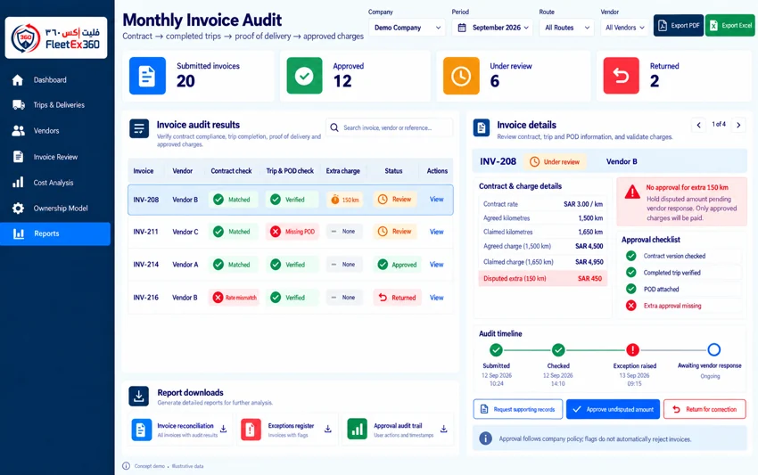Viewport: 758px width, 475px height.
Task: Click the green Approval audit trail chart icon
Action: click(358, 430)
